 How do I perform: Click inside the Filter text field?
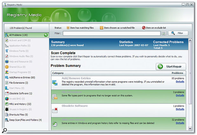(x=112, y=33)
